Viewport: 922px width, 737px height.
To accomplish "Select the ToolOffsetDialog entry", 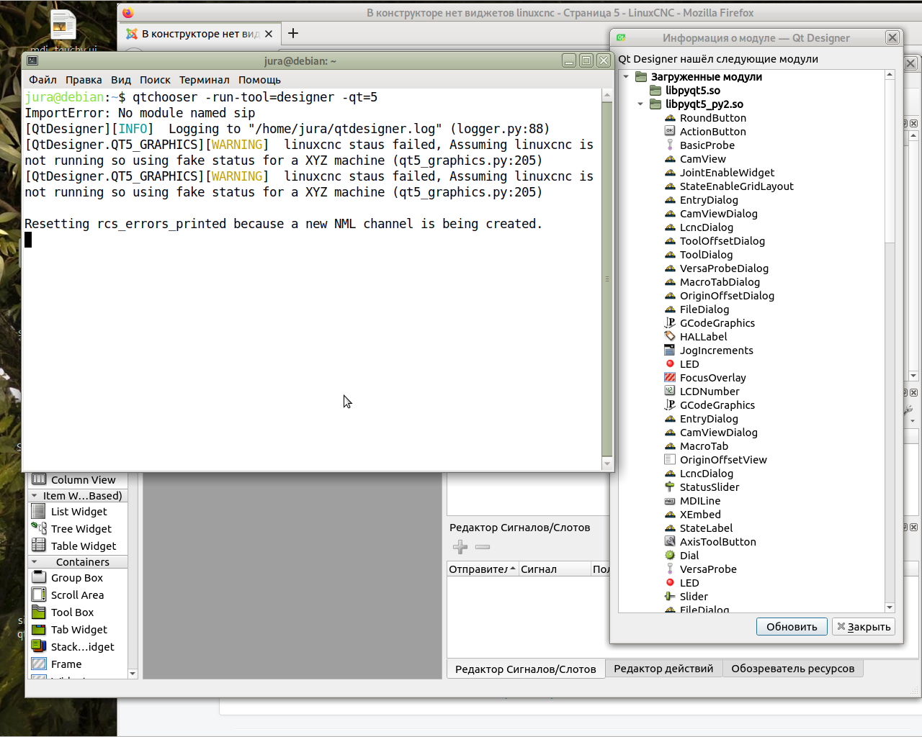I will pos(722,241).
